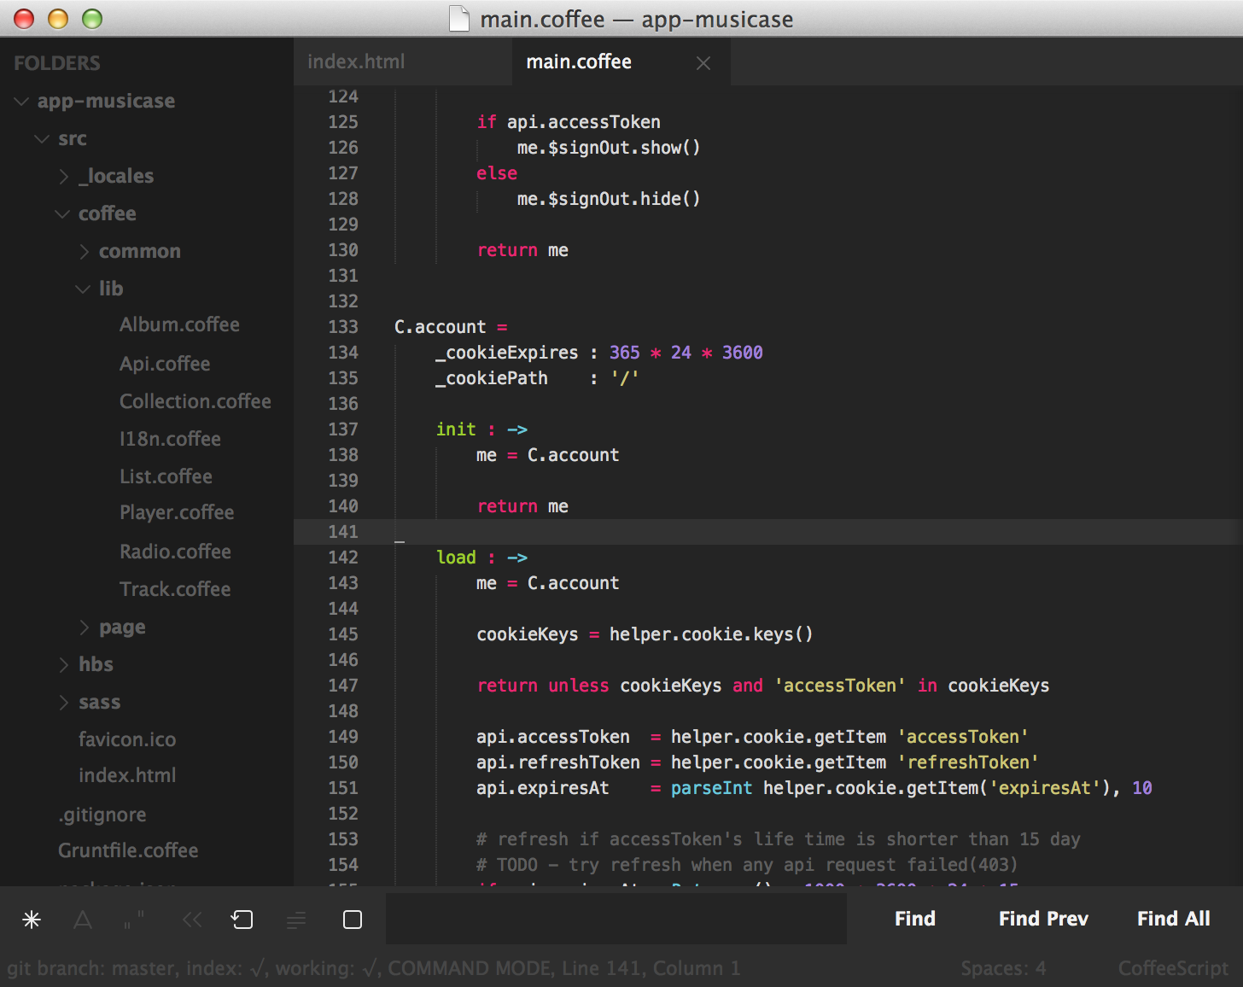1243x987 pixels.
Task: Switch to the index.html tab
Action: point(356,61)
